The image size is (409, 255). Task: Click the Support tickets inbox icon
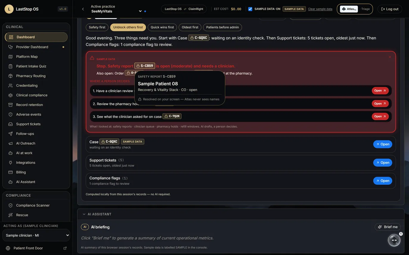(x=10, y=124)
